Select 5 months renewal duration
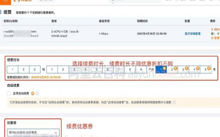Viewport: 220px width, 137px height. click(96, 70)
